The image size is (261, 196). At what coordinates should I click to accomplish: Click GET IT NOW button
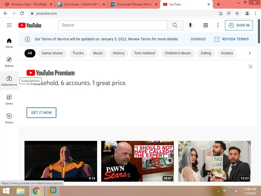[x=42, y=113]
